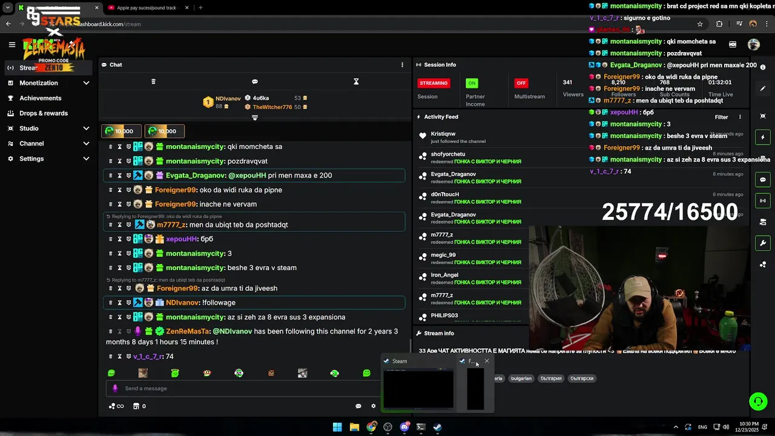Toggle the STREAMING session status

pyautogui.click(x=434, y=83)
